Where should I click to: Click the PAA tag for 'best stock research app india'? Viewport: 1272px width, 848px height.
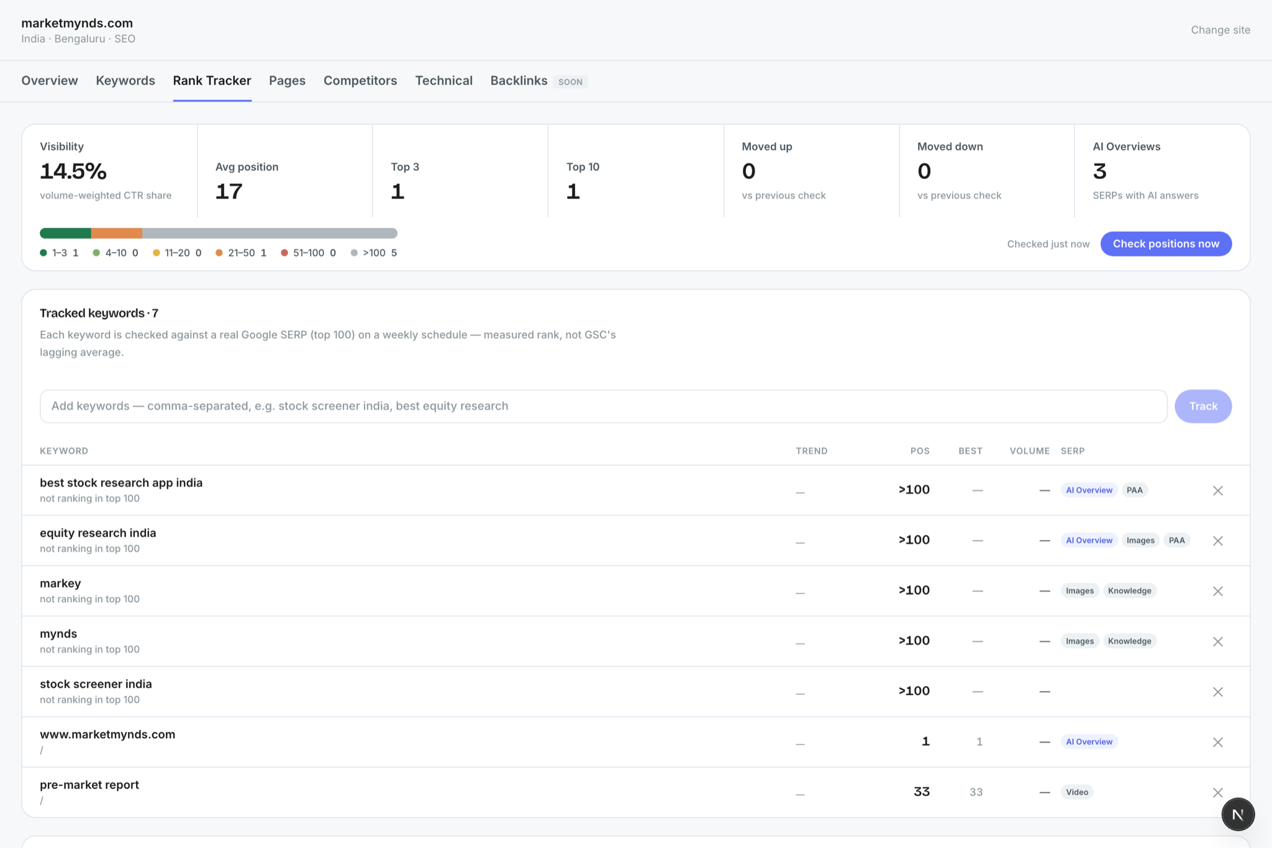coord(1134,490)
